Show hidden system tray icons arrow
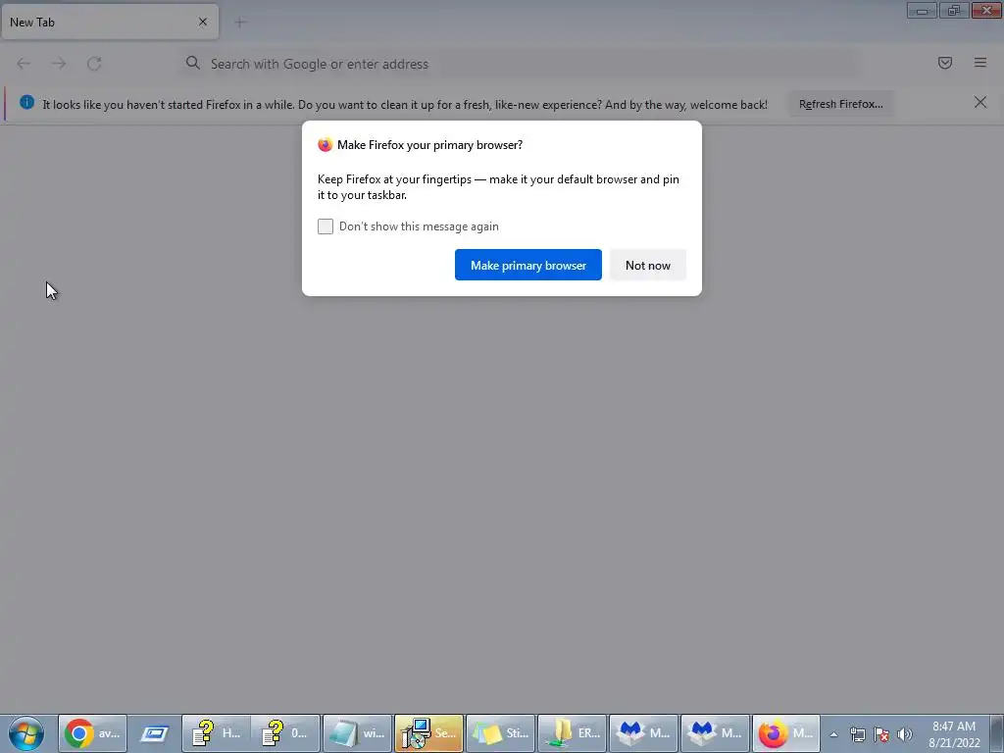Image resolution: width=1004 pixels, height=753 pixels. tap(833, 734)
